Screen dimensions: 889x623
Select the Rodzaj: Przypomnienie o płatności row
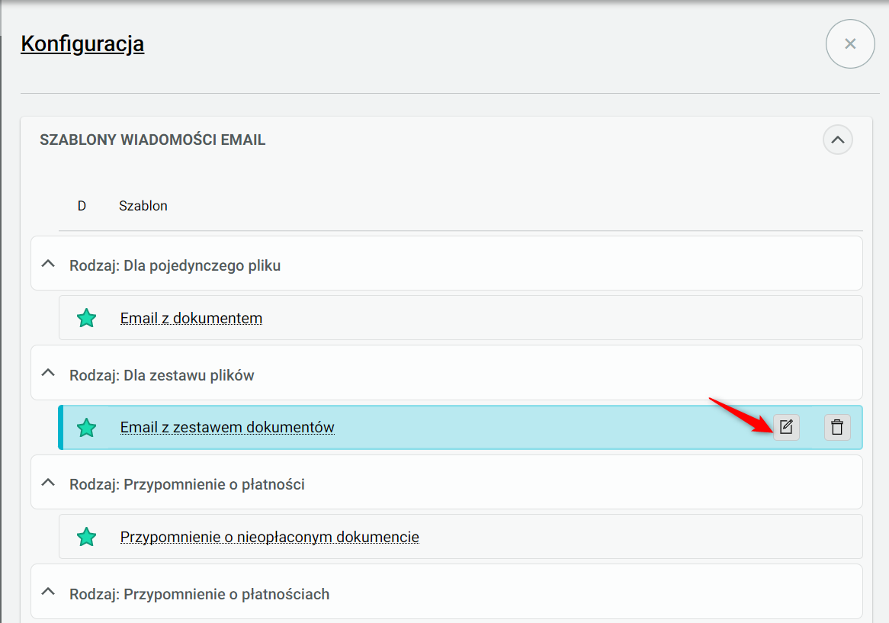click(x=457, y=484)
